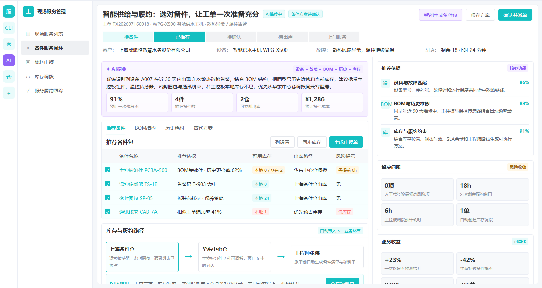Click the 工 app logo icon
This screenshot has width=542, height=288.
click(x=28, y=12)
